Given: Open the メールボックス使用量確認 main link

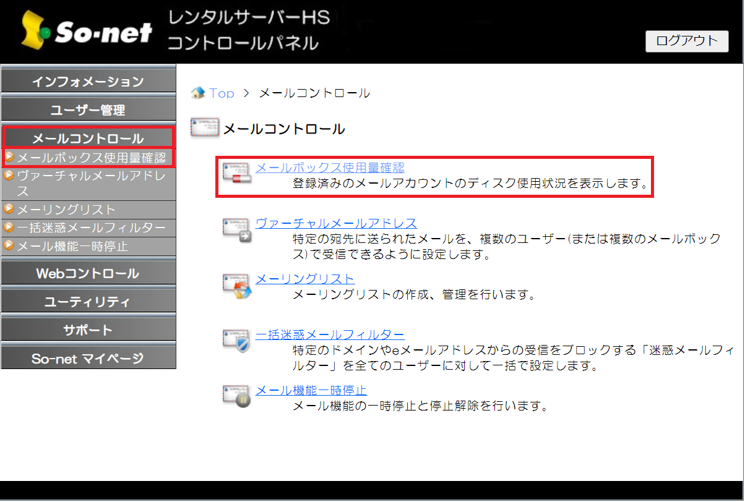Looking at the screenshot, I should 330,168.
